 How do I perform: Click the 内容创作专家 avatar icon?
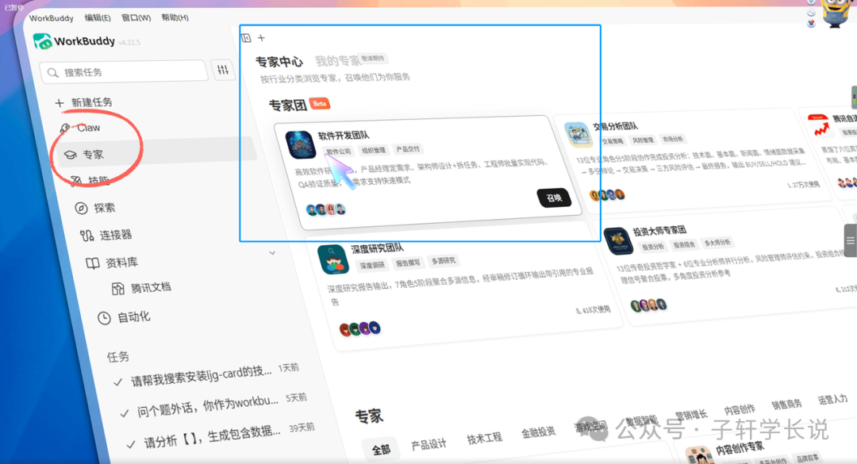point(698,455)
